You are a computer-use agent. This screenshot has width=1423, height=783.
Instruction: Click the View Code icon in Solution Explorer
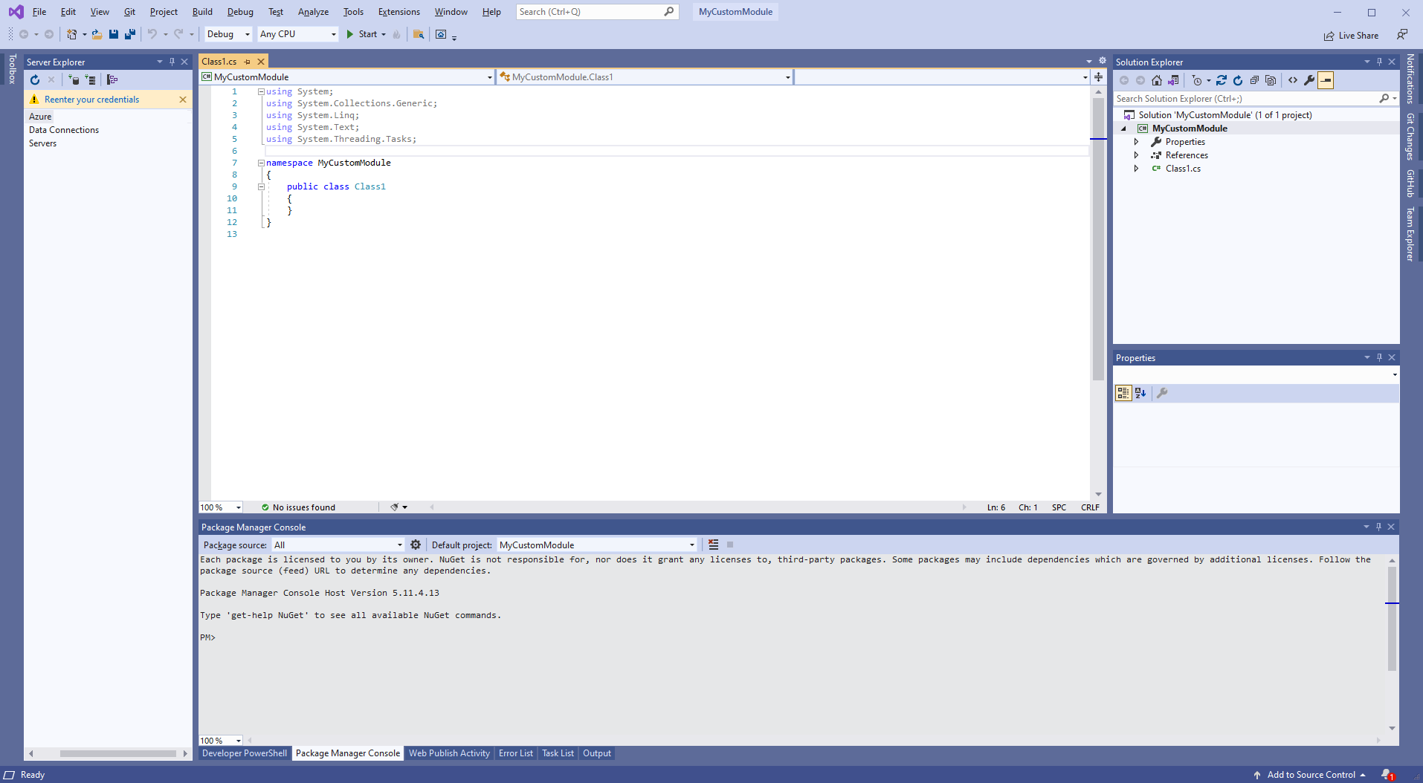1293,80
